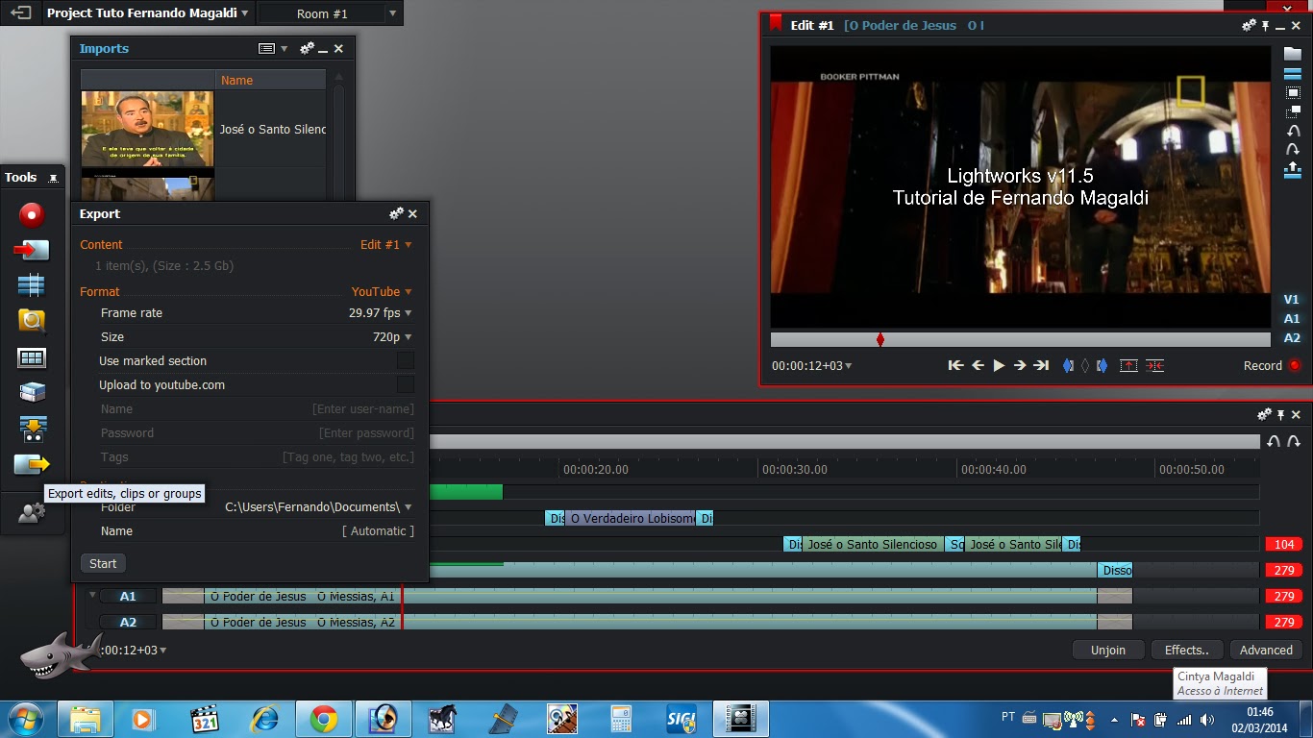Select the José o Santo Silencioso thumbnail
1313x738 pixels.
pyautogui.click(x=147, y=129)
